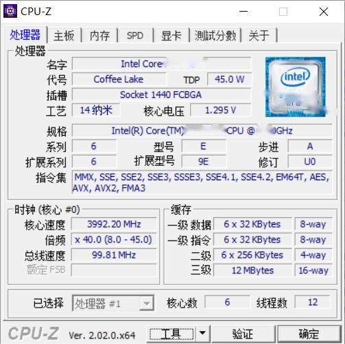This screenshot has width=345, height=344.
Task: Open the 工具 dropdown arrow
Action: pos(202,333)
